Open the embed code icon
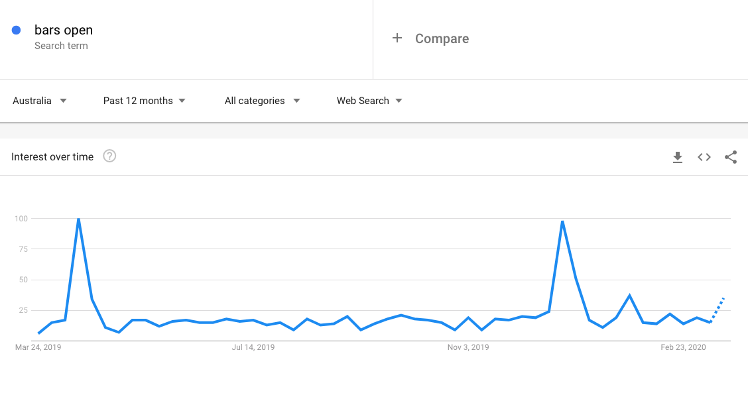The image size is (748, 393). (704, 157)
